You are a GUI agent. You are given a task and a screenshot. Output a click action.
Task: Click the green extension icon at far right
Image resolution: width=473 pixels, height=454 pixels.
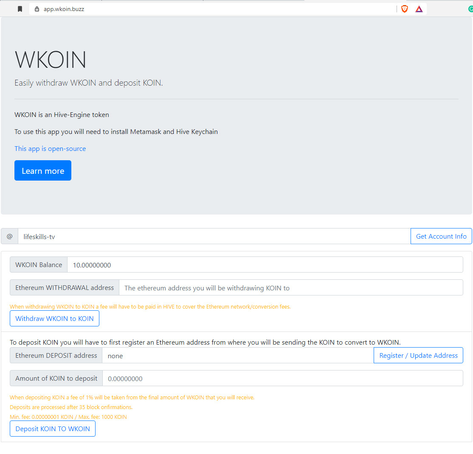coord(470,9)
